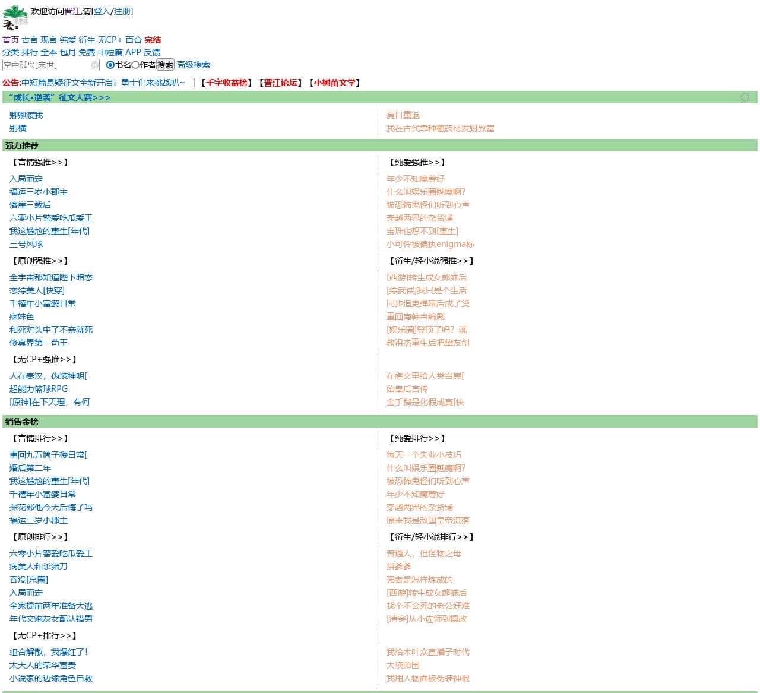Expand 【纯爱排行>>】 section
The height and width of the screenshot is (693, 760).
click(x=417, y=438)
